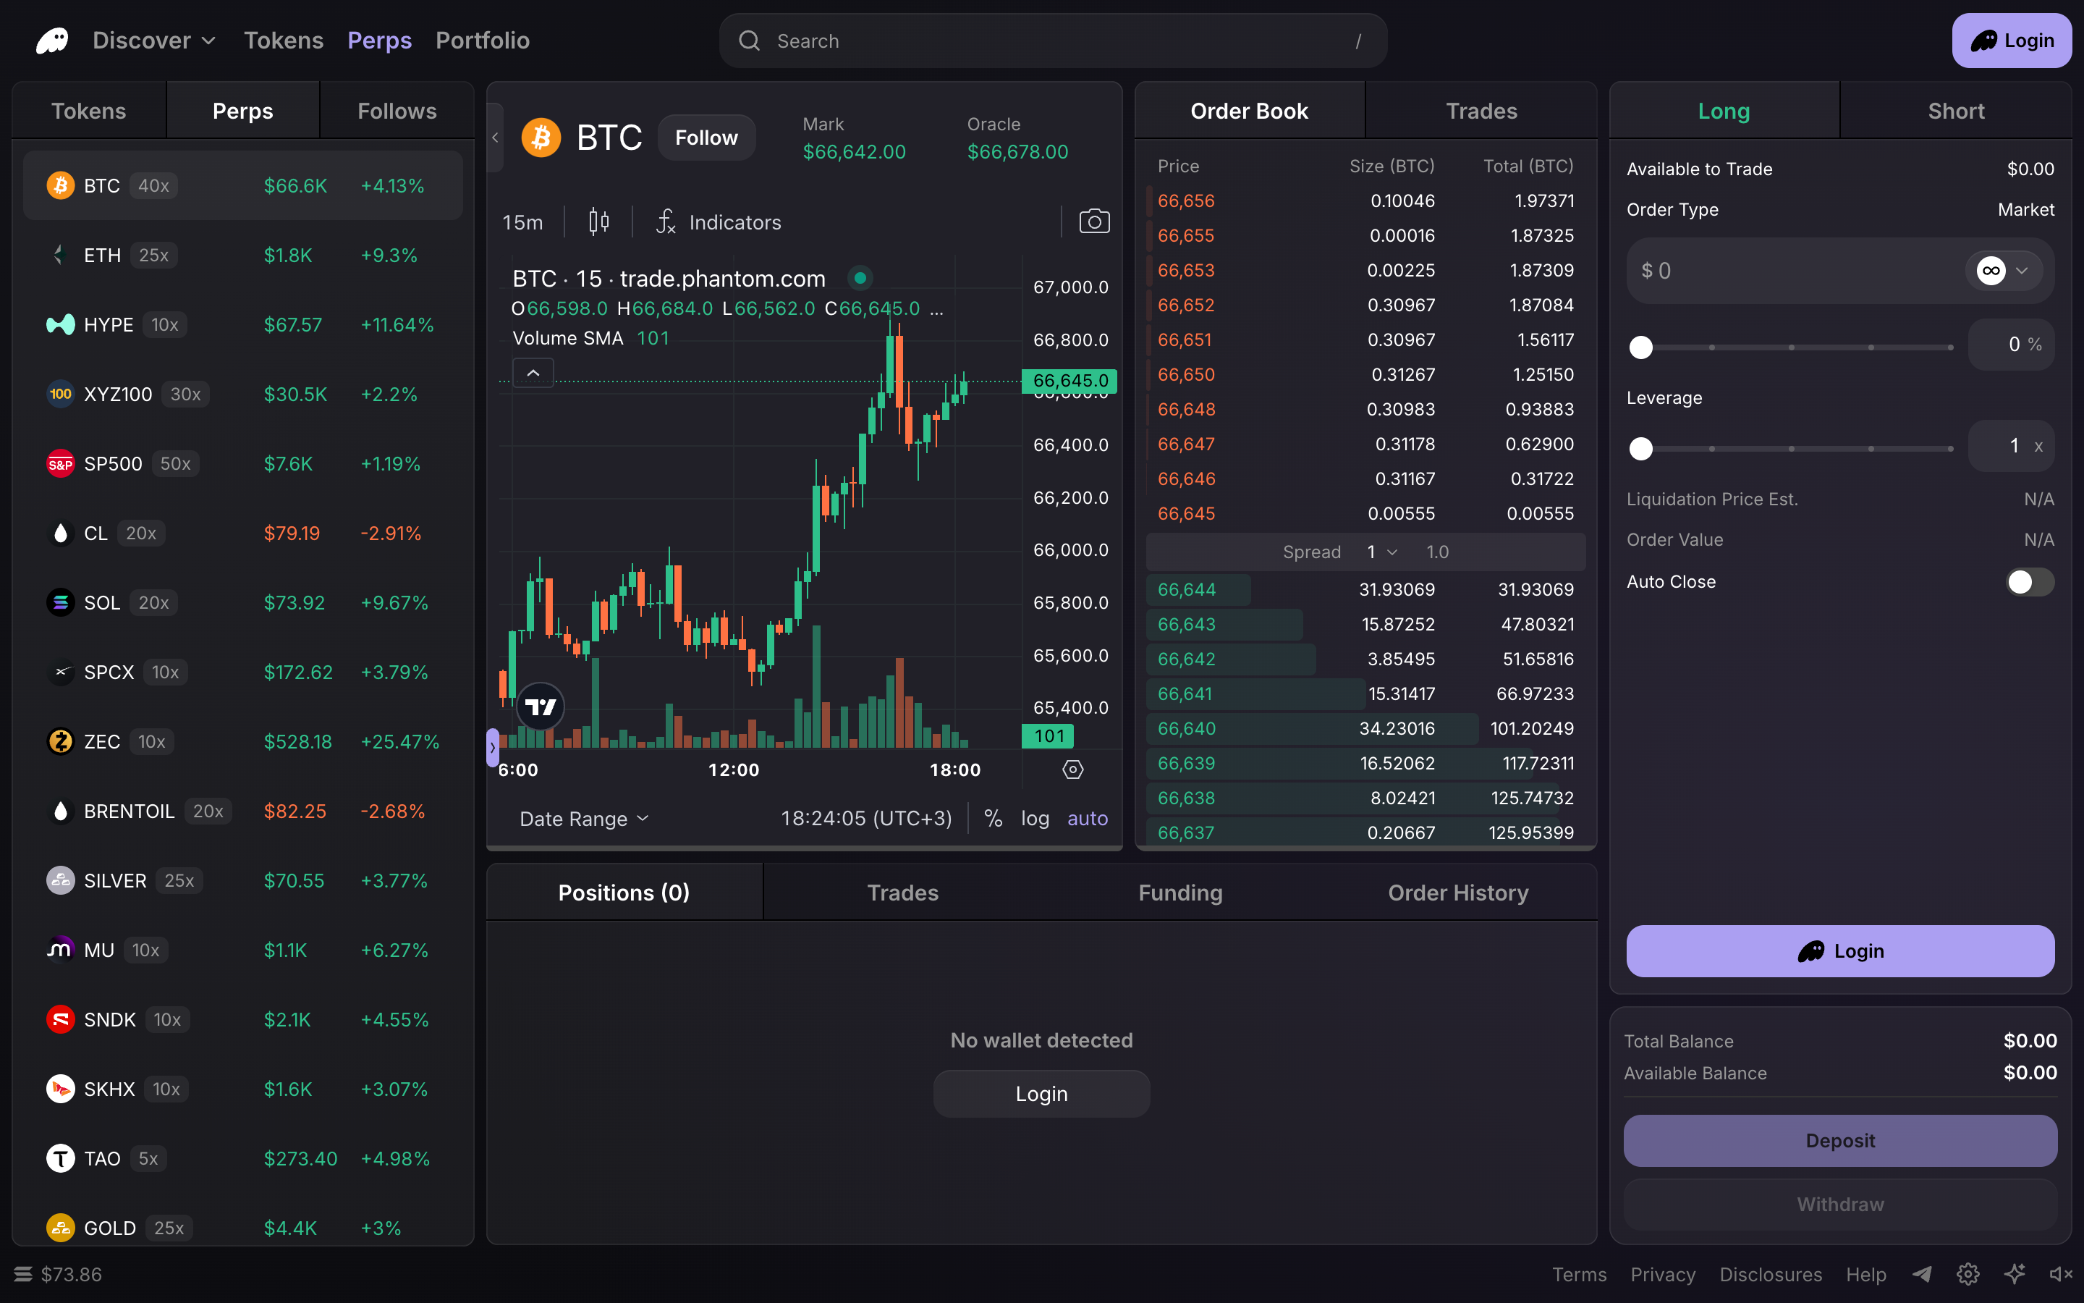This screenshot has height=1303, width=2084.
Task: Take a chart snapshot with camera icon
Action: click(1093, 222)
